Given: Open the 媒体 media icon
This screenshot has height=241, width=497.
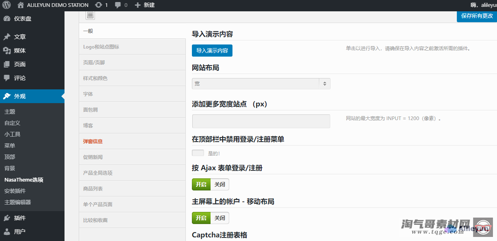Looking at the screenshot, I should [x=7, y=51].
